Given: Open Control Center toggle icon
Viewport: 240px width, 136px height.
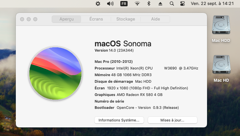Looking at the screenshot, I should pyautogui.click(x=182, y=4).
